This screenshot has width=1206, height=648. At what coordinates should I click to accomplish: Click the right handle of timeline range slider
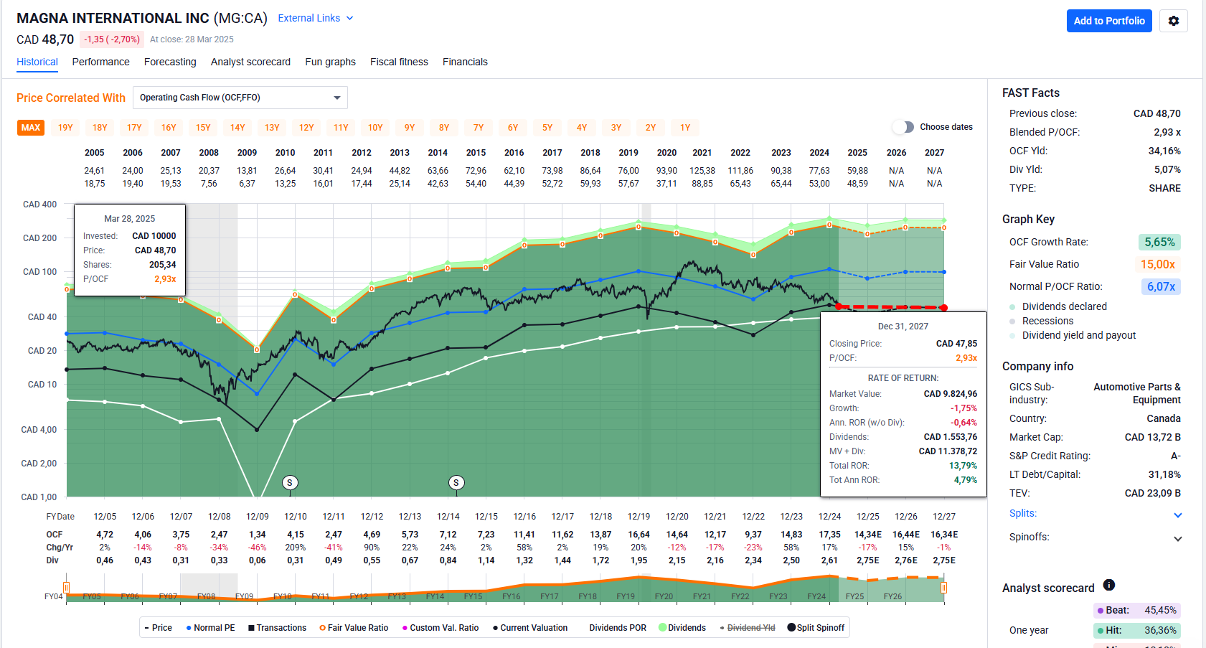943,588
